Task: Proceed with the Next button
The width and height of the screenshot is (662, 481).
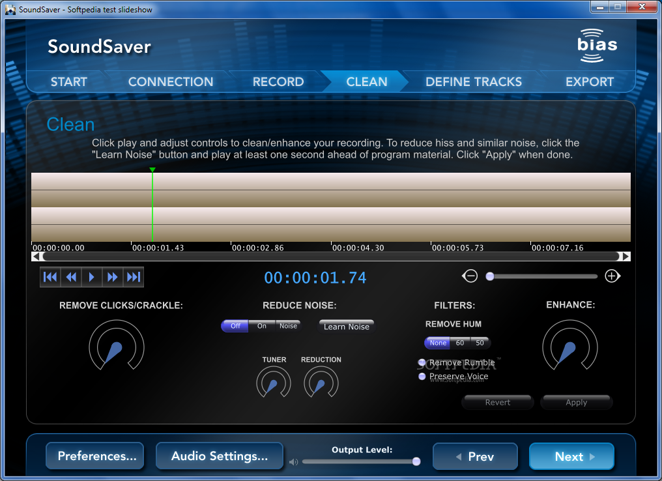Action: pyautogui.click(x=571, y=456)
